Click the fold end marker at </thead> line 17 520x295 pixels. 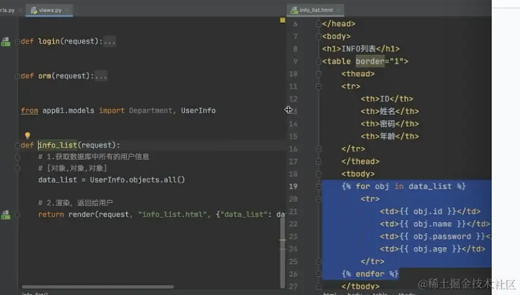(318, 162)
